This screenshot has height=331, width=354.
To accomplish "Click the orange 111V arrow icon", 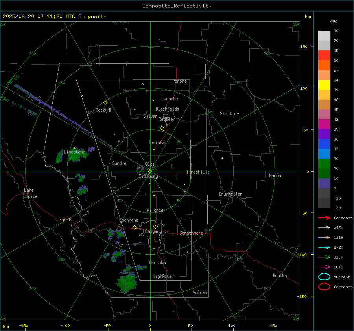I will (x=324, y=237).
